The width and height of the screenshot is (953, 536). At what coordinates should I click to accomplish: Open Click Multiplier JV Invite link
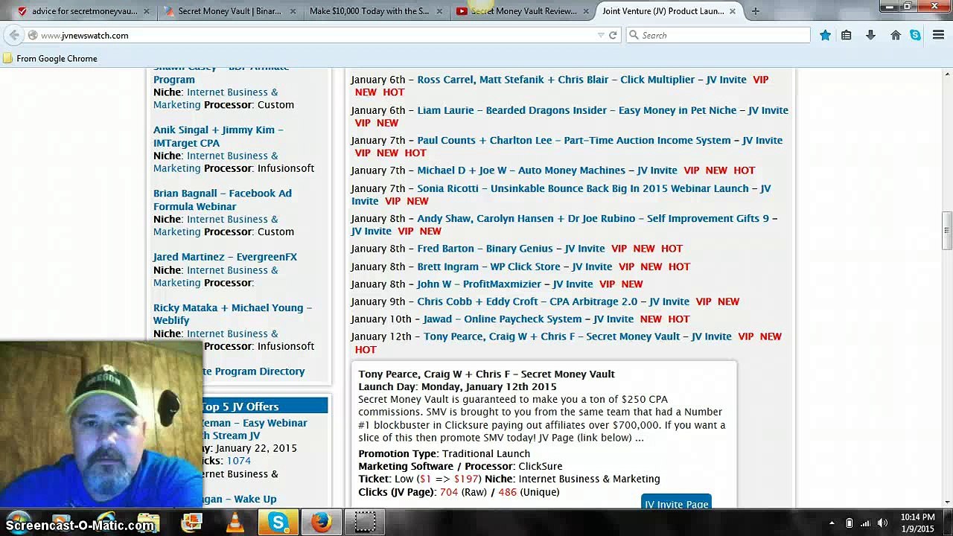click(581, 80)
